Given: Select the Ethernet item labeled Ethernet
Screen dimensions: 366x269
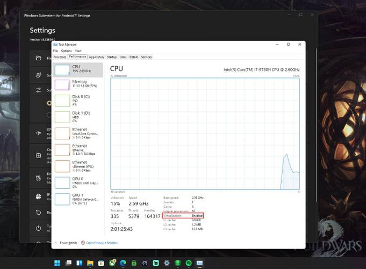Looking at the screenshot, I should click(x=78, y=150).
